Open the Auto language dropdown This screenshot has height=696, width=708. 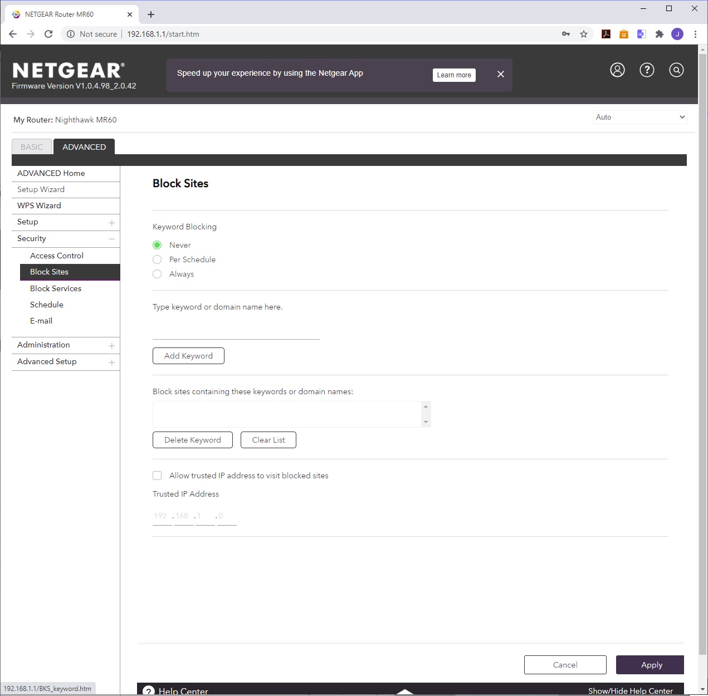(640, 117)
